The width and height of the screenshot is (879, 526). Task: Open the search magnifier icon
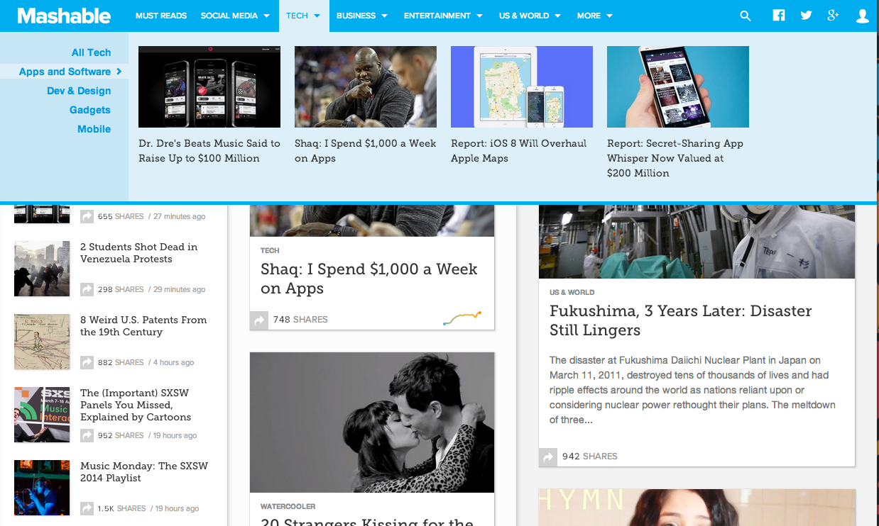pos(745,16)
